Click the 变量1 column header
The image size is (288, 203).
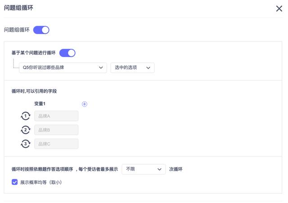[40, 104]
